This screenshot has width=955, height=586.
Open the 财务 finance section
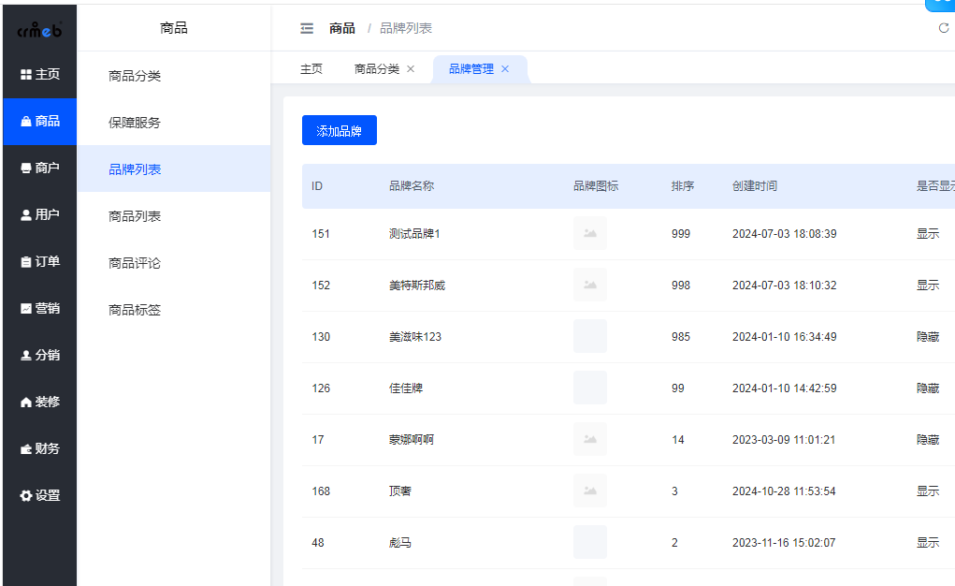[39, 448]
